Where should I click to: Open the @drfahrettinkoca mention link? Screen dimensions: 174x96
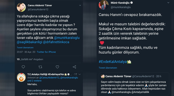pos(56,42)
